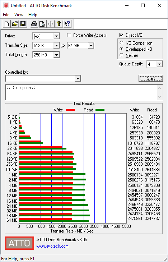This screenshot has height=262, width=168.
Task: Select the Neither radio option
Action: tap(122, 55)
